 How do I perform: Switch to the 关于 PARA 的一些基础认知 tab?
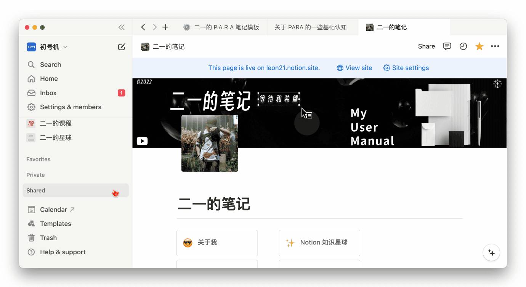coord(313,27)
